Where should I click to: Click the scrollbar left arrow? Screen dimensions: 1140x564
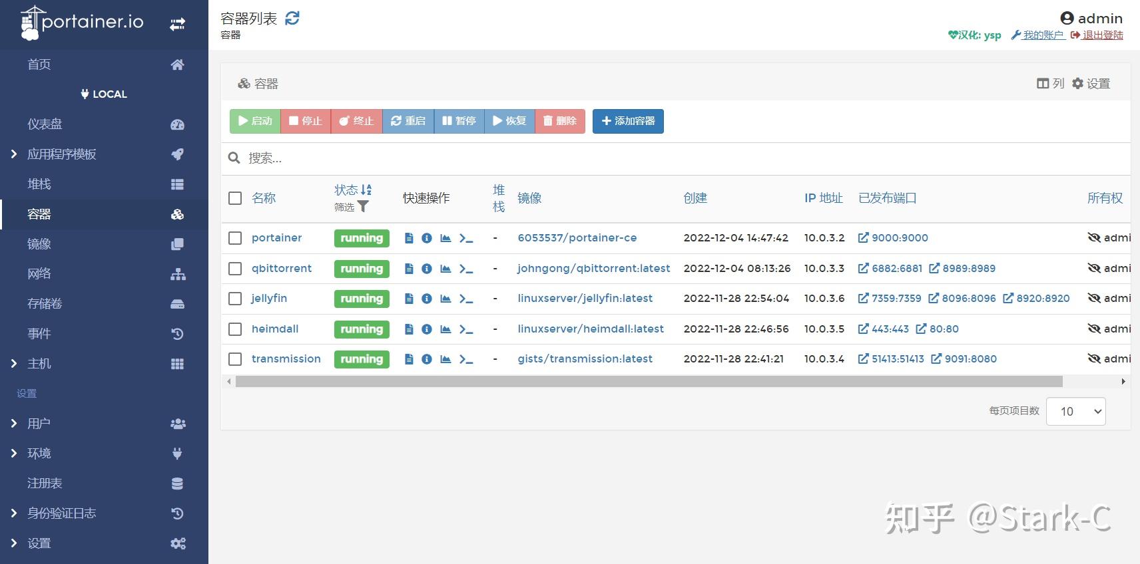229,382
